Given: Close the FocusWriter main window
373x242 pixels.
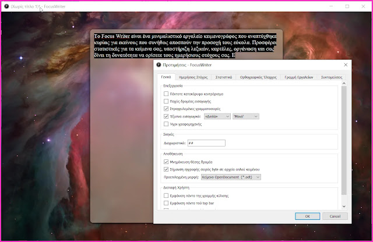Looking at the screenshot, I should click(x=363, y=6).
